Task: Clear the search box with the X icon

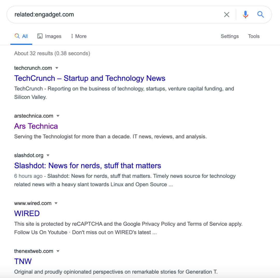Action: click(227, 15)
